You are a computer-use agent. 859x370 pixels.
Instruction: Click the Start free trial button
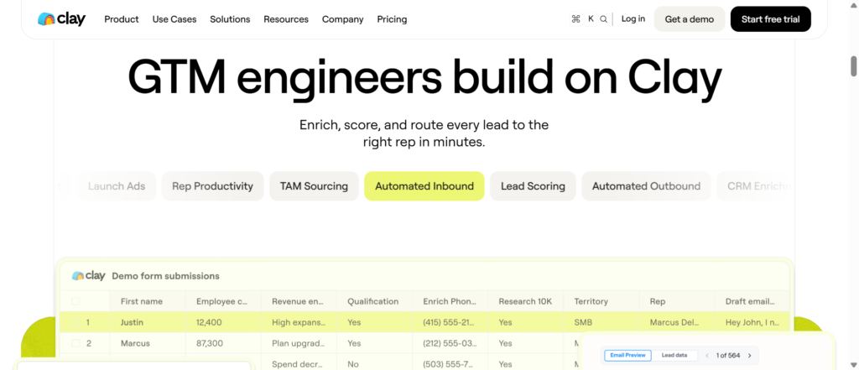771,19
